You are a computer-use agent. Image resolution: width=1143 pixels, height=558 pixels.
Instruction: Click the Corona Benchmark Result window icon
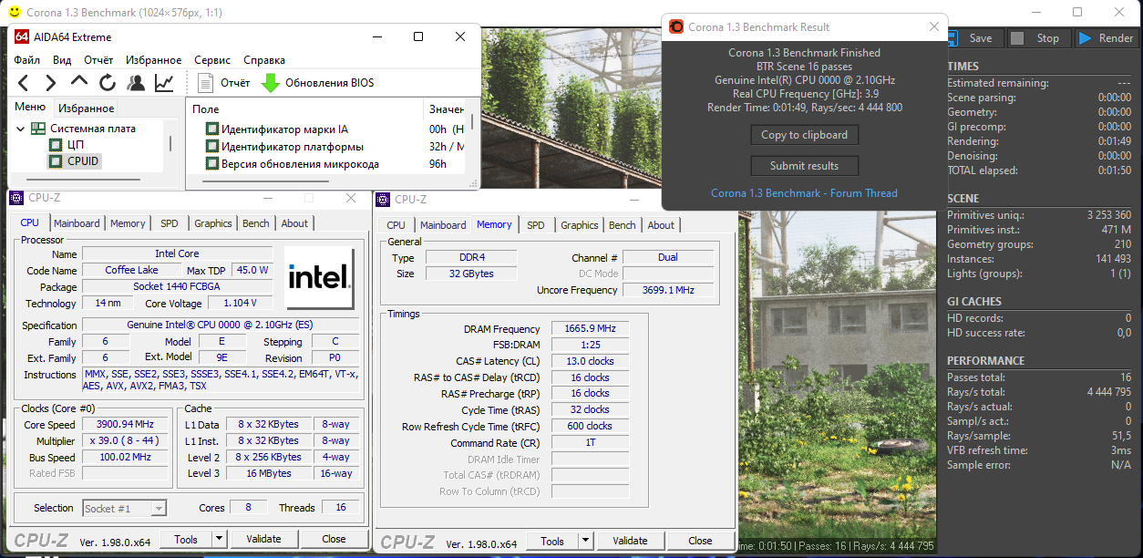[x=676, y=27]
